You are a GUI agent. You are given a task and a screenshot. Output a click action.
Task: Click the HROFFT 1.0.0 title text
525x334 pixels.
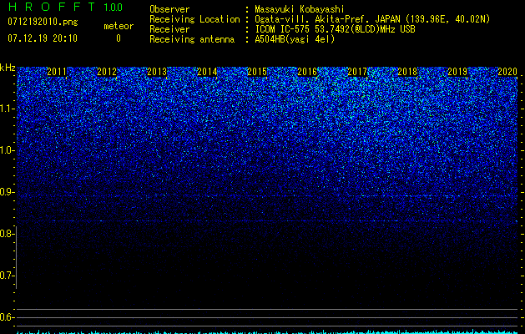[65, 7]
